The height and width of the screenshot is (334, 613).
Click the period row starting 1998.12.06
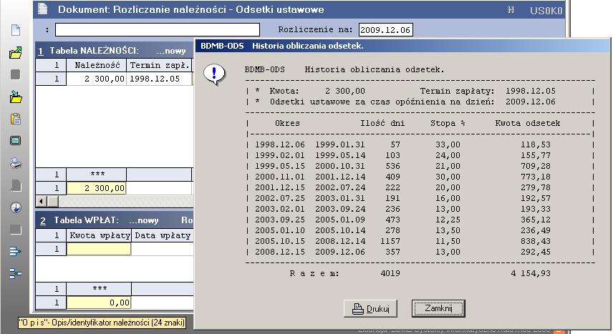[x=420, y=144]
